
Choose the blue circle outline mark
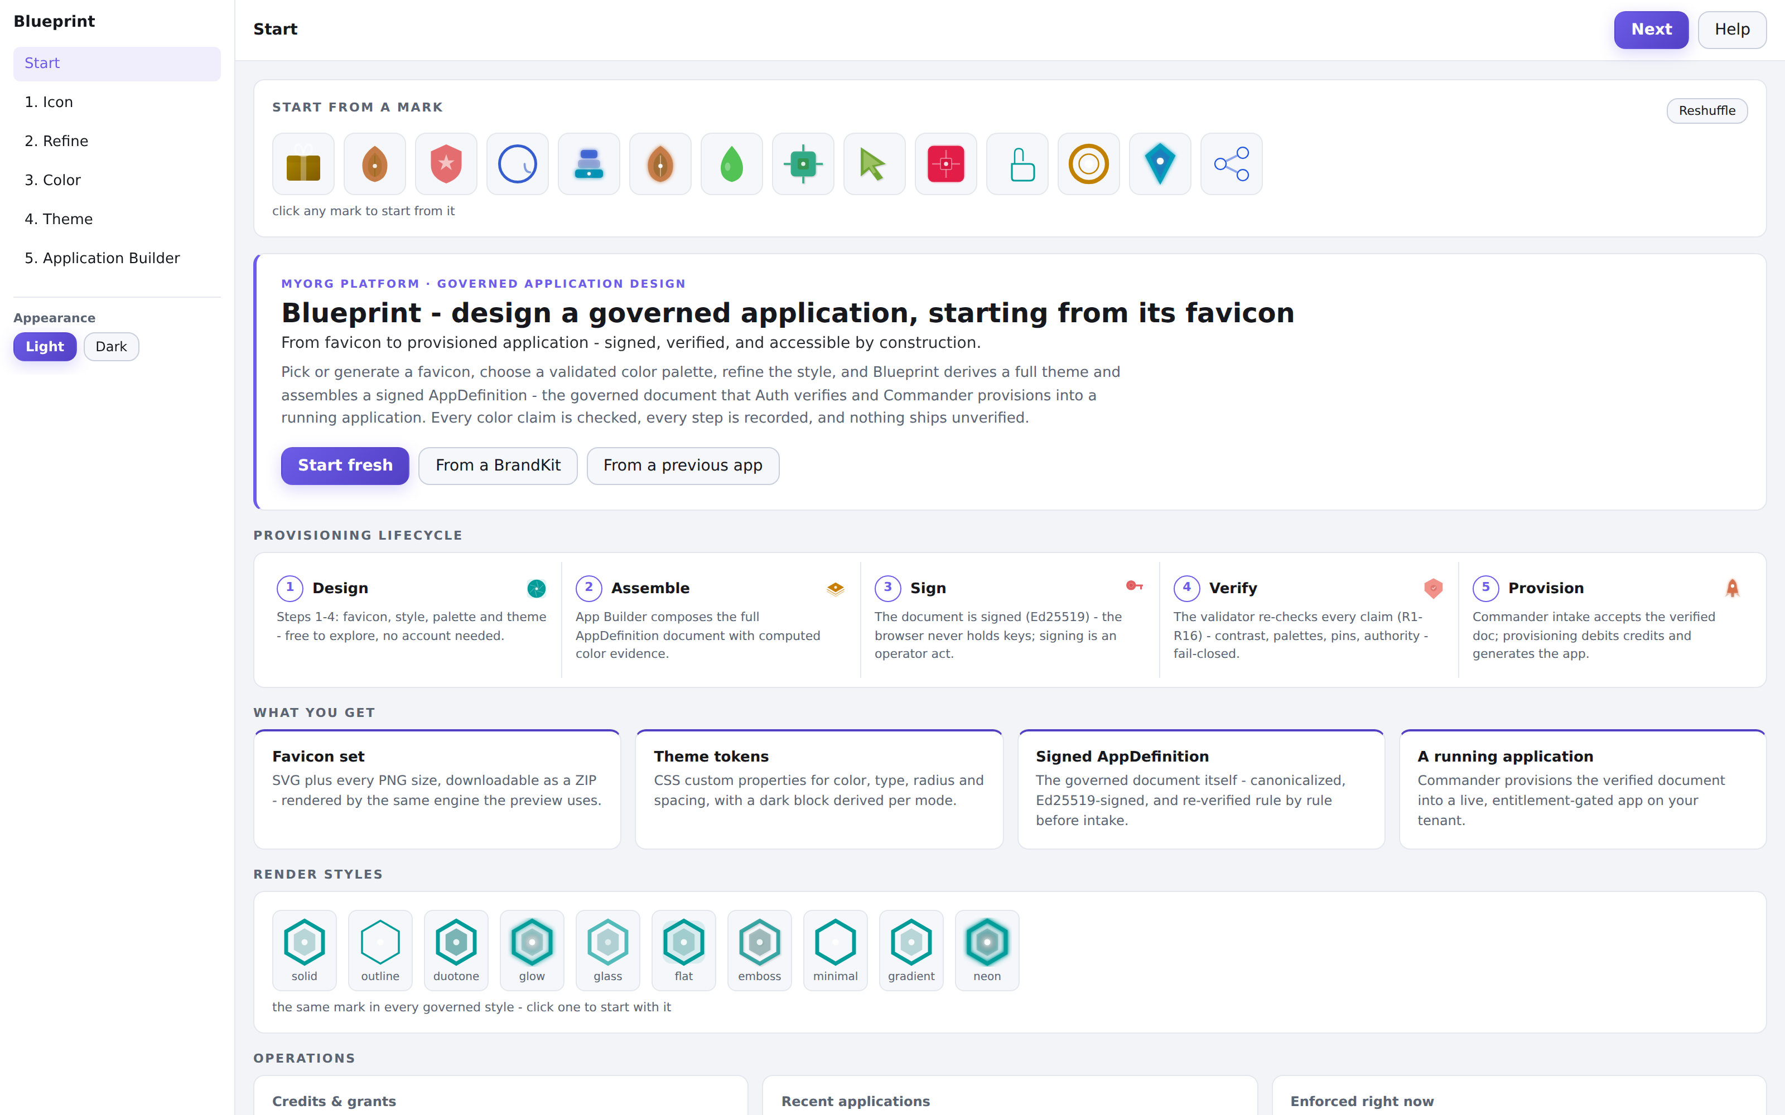(x=518, y=164)
